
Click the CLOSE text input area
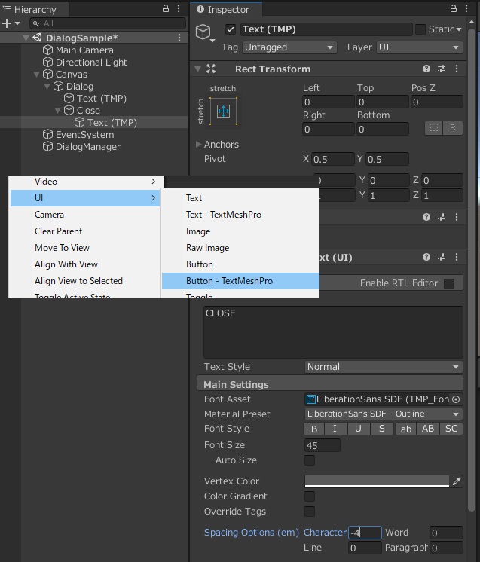pyautogui.click(x=333, y=332)
